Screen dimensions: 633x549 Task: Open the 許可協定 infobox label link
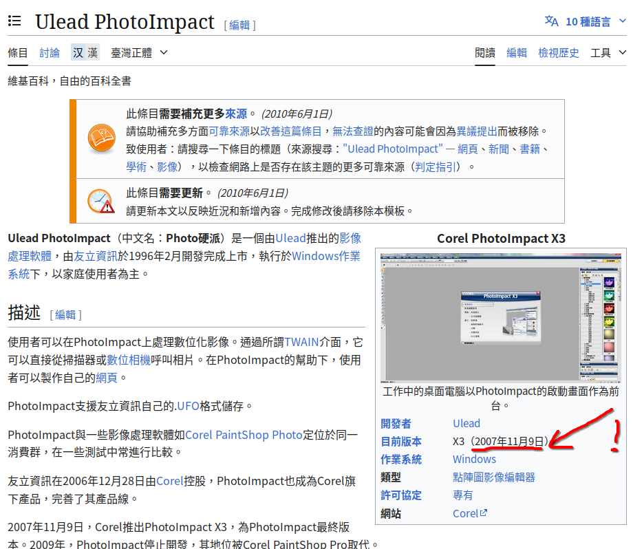(401, 495)
